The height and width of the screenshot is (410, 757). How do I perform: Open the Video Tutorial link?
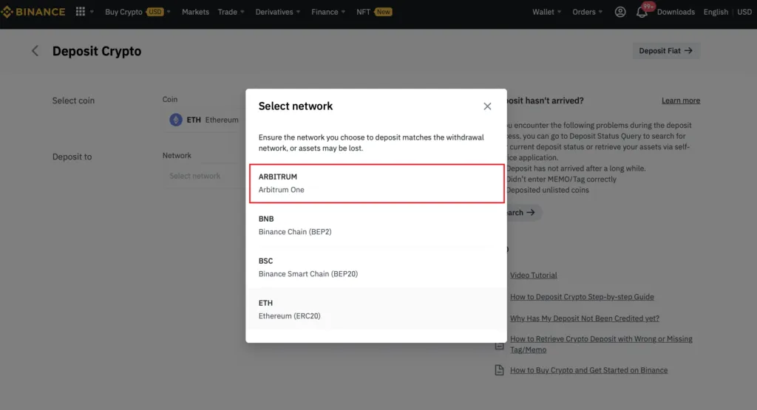[x=534, y=275]
